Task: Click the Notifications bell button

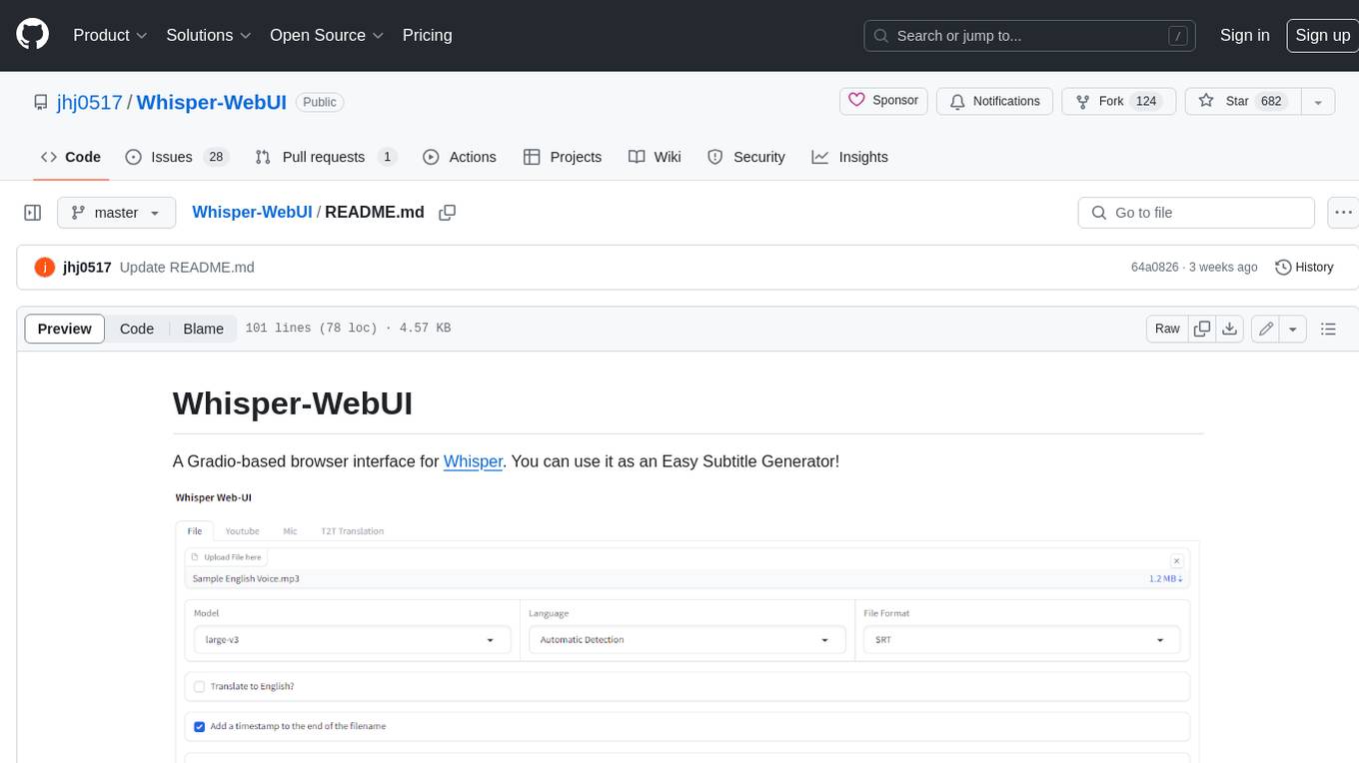Action: click(x=994, y=101)
